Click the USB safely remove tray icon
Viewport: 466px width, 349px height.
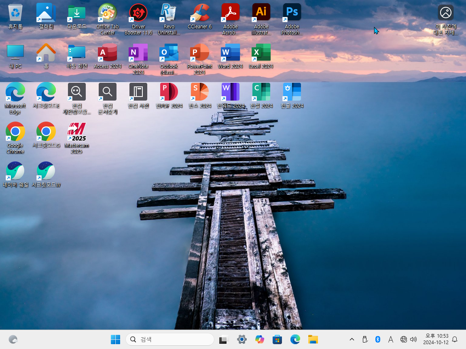[x=365, y=339]
